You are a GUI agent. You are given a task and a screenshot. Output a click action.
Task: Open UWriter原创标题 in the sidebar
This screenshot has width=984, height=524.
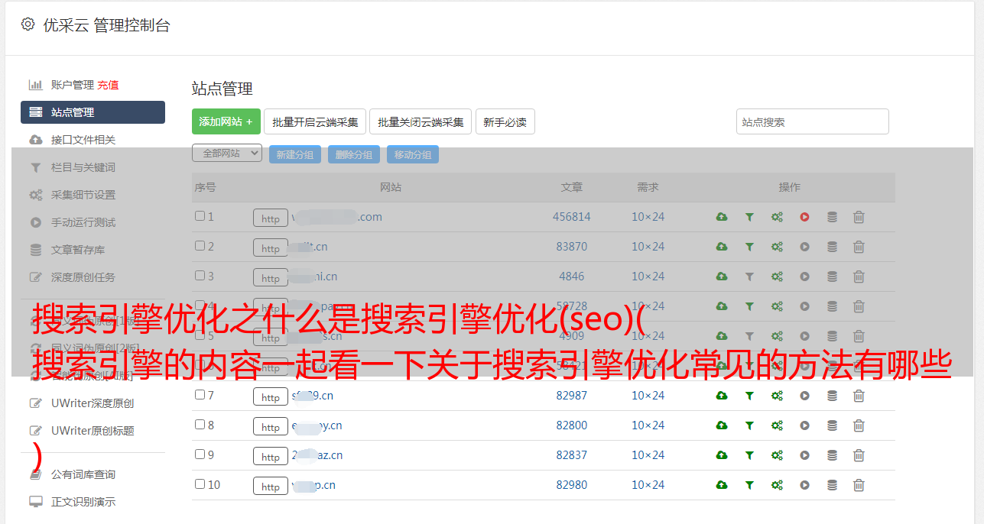pos(93,431)
